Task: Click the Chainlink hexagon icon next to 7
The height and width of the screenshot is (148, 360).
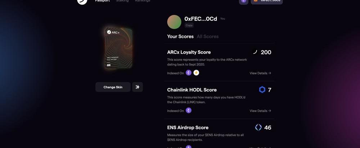Action: [x=262, y=90]
